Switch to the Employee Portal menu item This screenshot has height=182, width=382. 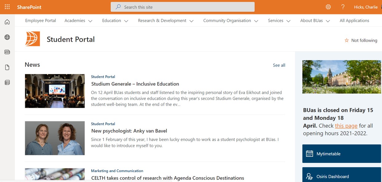(40, 20)
